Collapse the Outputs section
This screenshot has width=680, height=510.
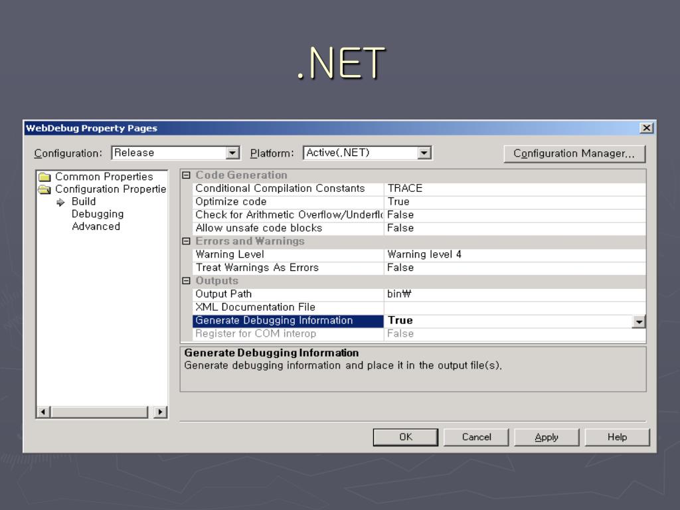coord(186,281)
